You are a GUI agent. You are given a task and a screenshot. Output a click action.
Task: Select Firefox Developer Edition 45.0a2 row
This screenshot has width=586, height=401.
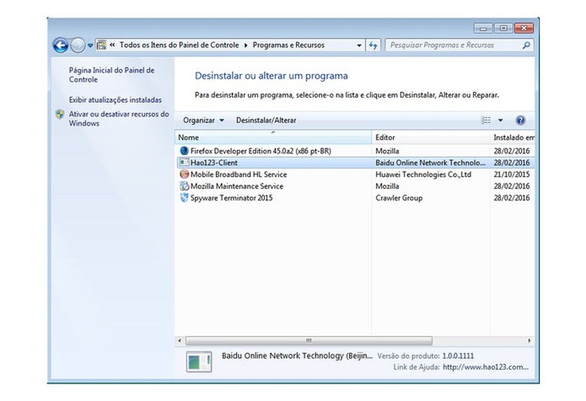(355, 151)
